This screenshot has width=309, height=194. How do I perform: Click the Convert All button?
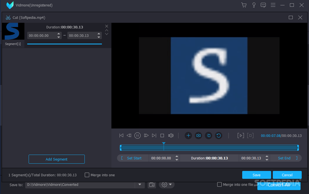pyautogui.click(x=279, y=185)
